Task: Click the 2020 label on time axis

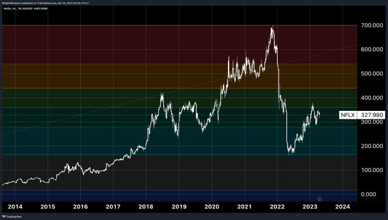Action: 212,207
